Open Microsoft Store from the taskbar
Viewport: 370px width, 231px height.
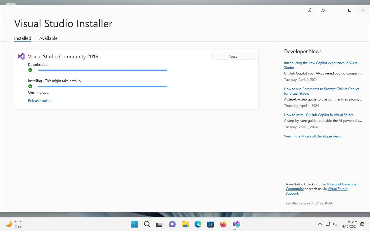coord(210,224)
